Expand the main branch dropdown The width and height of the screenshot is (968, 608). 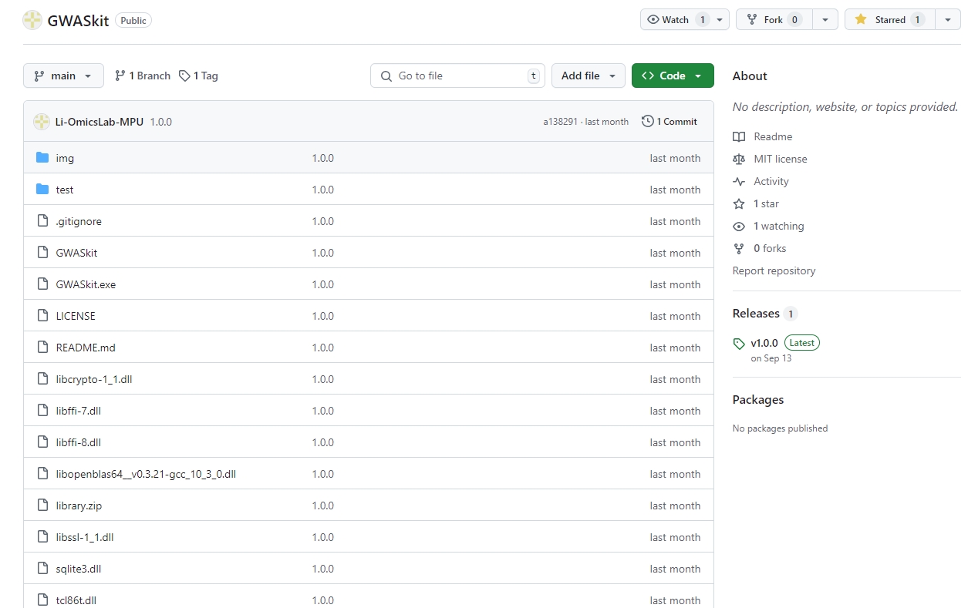[x=63, y=76]
